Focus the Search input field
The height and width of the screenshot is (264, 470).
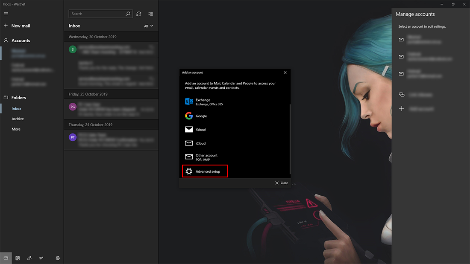[100, 14]
